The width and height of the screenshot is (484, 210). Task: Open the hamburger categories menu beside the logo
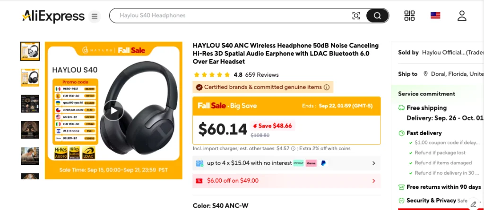[95, 16]
